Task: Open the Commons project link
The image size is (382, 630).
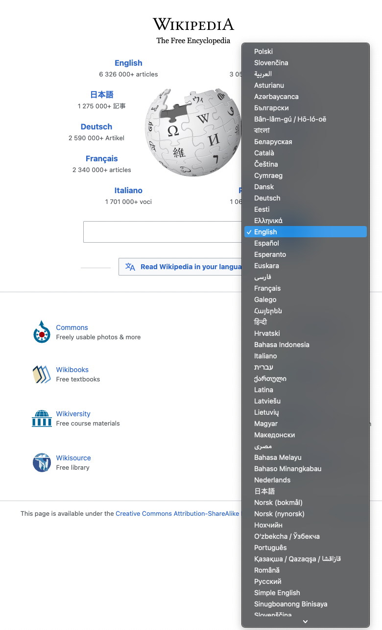Action: pyautogui.click(x=72, y=328)
